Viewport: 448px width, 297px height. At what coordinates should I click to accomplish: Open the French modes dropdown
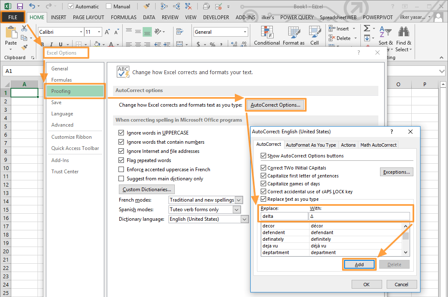coord(239,200)
